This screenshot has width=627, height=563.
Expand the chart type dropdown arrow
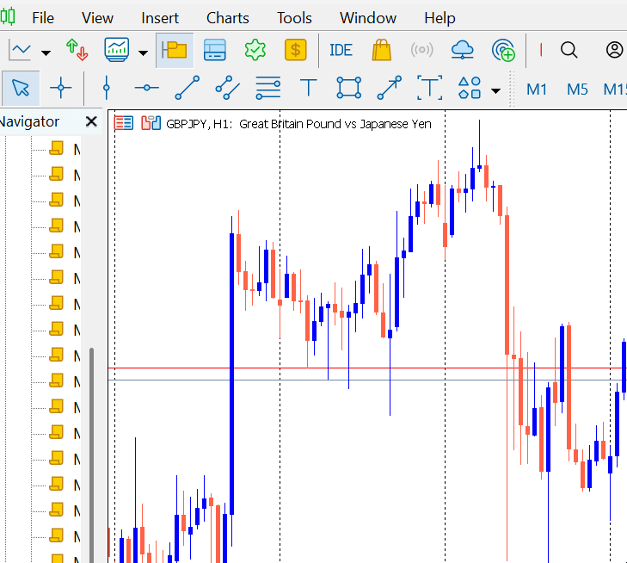pyautogui.click(x=46, y=53)
